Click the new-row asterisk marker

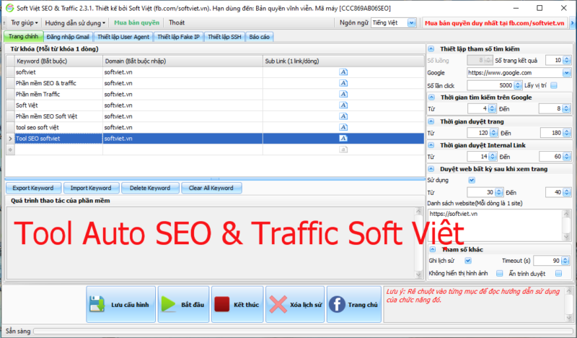point(10,149)
